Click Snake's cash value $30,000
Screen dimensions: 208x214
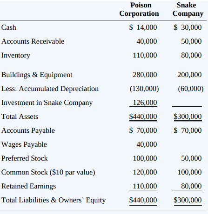coord(188,27)
